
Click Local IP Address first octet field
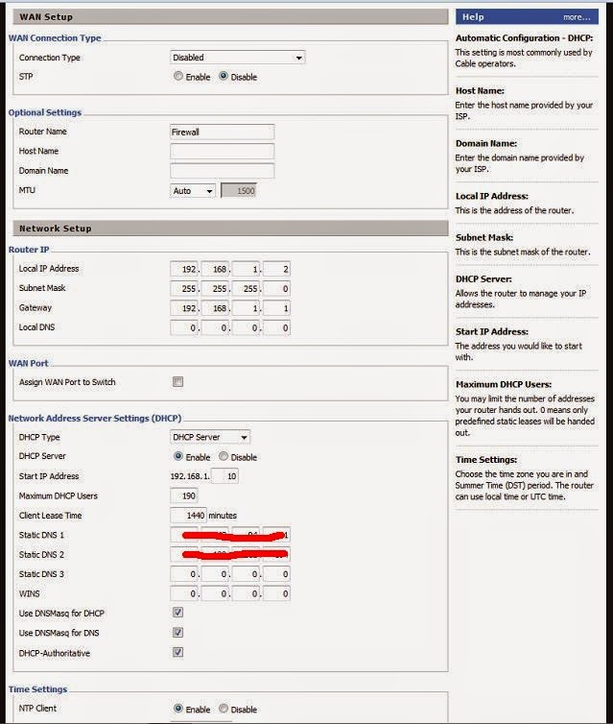coord(184,269)
